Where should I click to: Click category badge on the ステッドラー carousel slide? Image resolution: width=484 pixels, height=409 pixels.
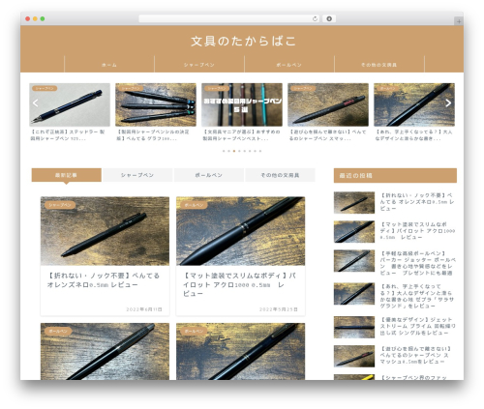point(45,88)
